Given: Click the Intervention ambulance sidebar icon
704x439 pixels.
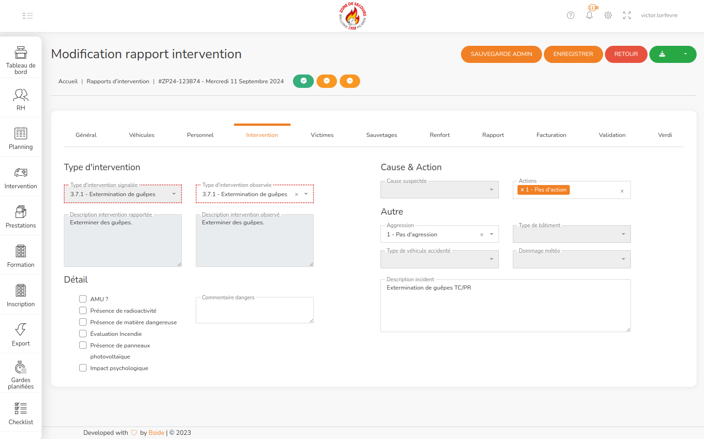Looking at the screenshot, I should (x=21, y=173).
